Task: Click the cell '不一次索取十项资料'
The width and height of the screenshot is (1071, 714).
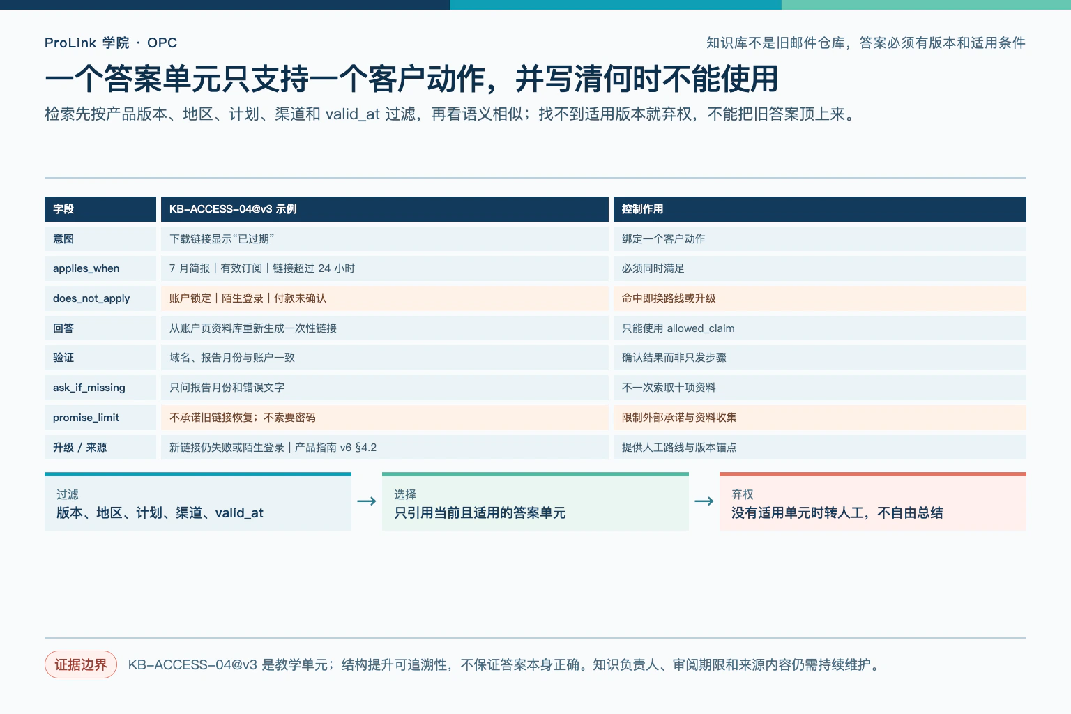Action: [820, 388]
